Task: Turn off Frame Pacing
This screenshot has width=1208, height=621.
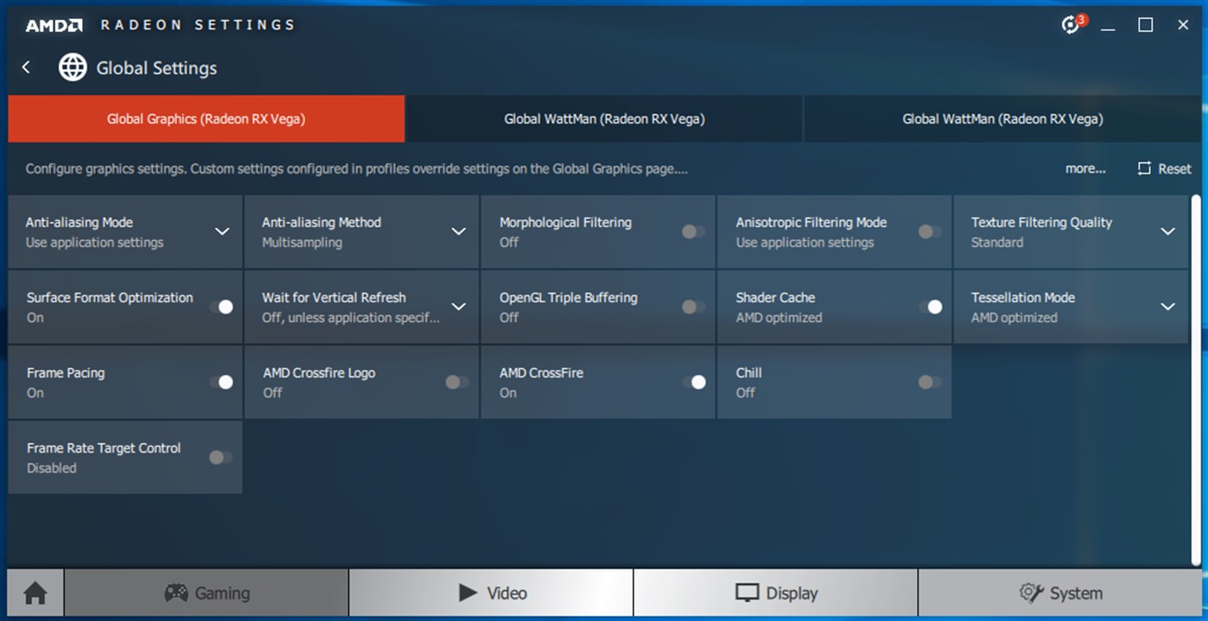Action: coord(224,382)
